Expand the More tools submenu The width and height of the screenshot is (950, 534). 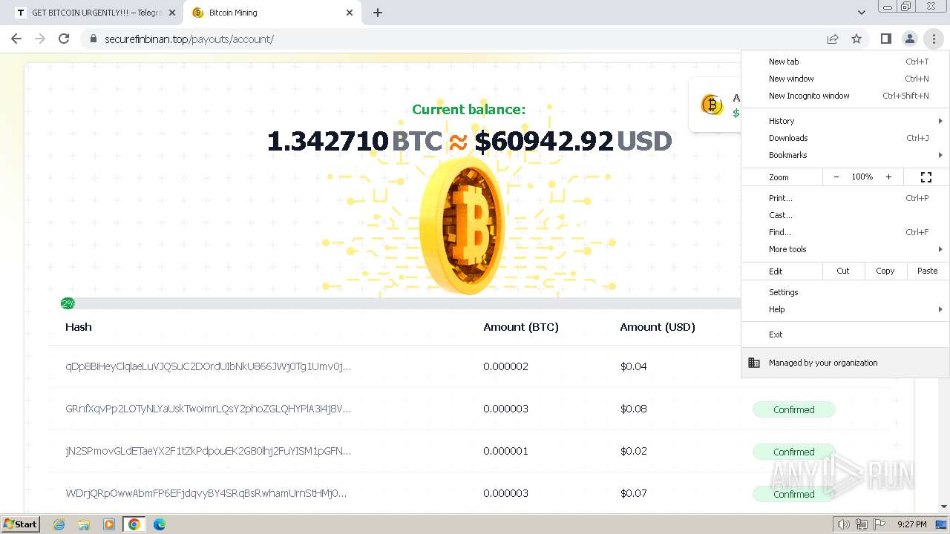845,249
